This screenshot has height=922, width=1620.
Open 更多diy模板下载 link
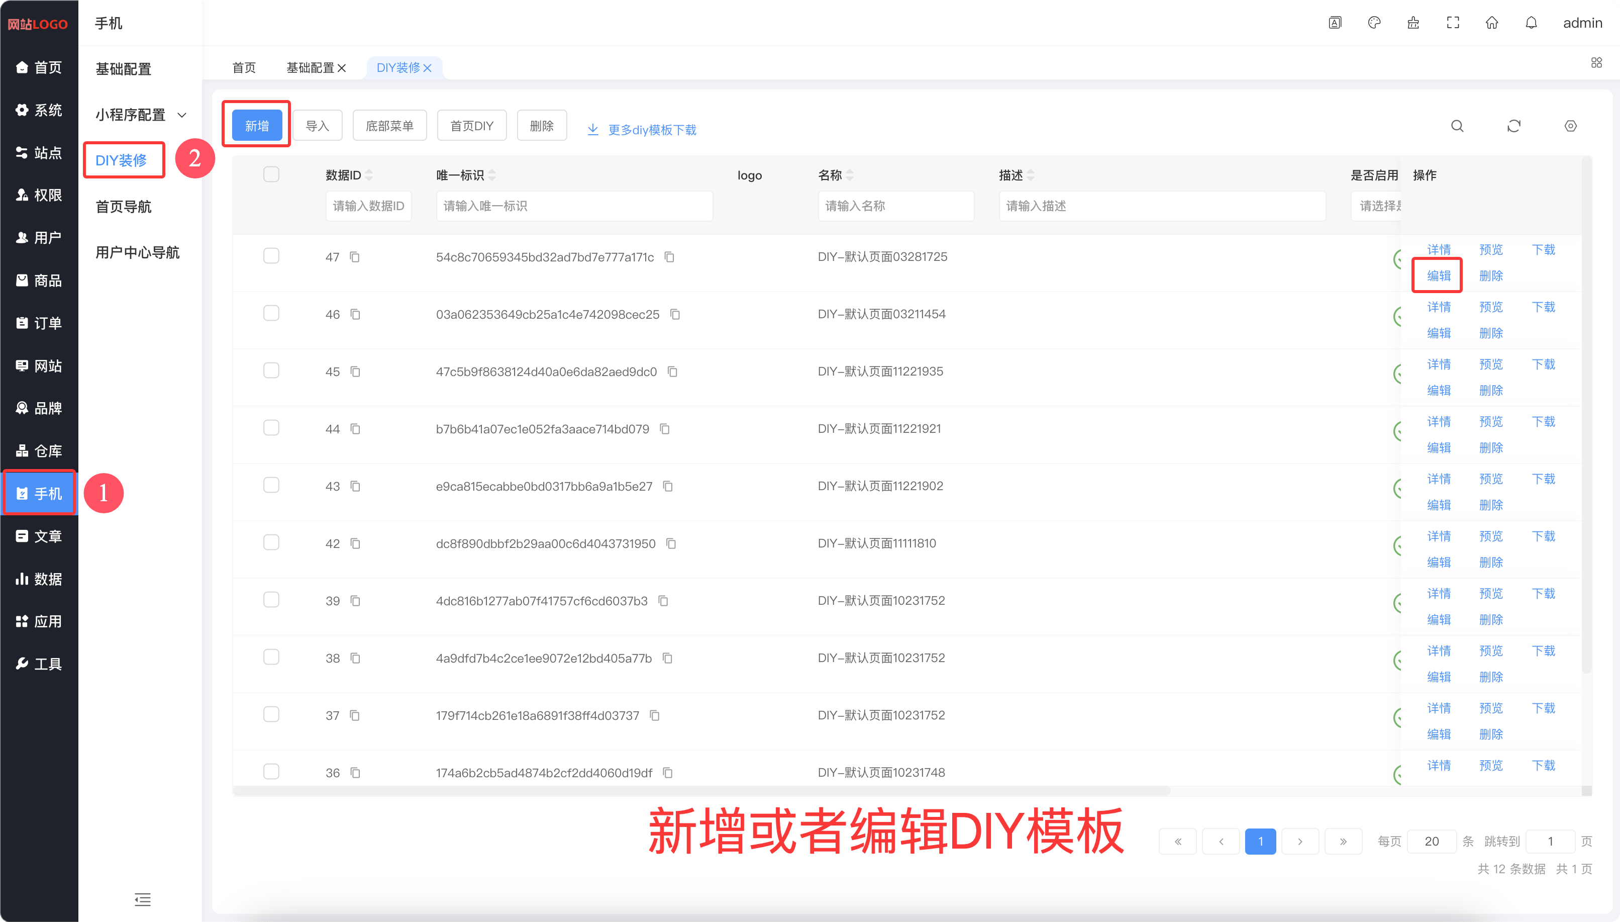(x=642, y=130)
